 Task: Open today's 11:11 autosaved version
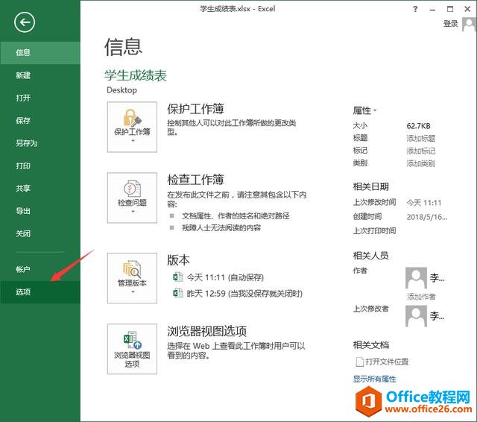(221, 277)
